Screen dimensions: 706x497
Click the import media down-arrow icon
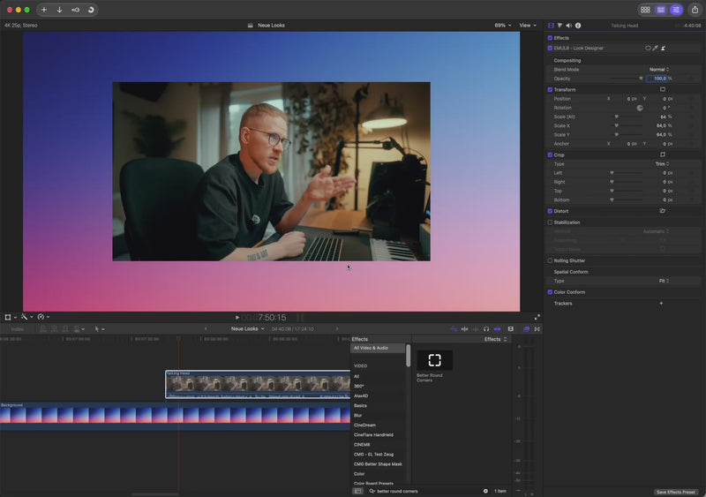coord(59,10)
